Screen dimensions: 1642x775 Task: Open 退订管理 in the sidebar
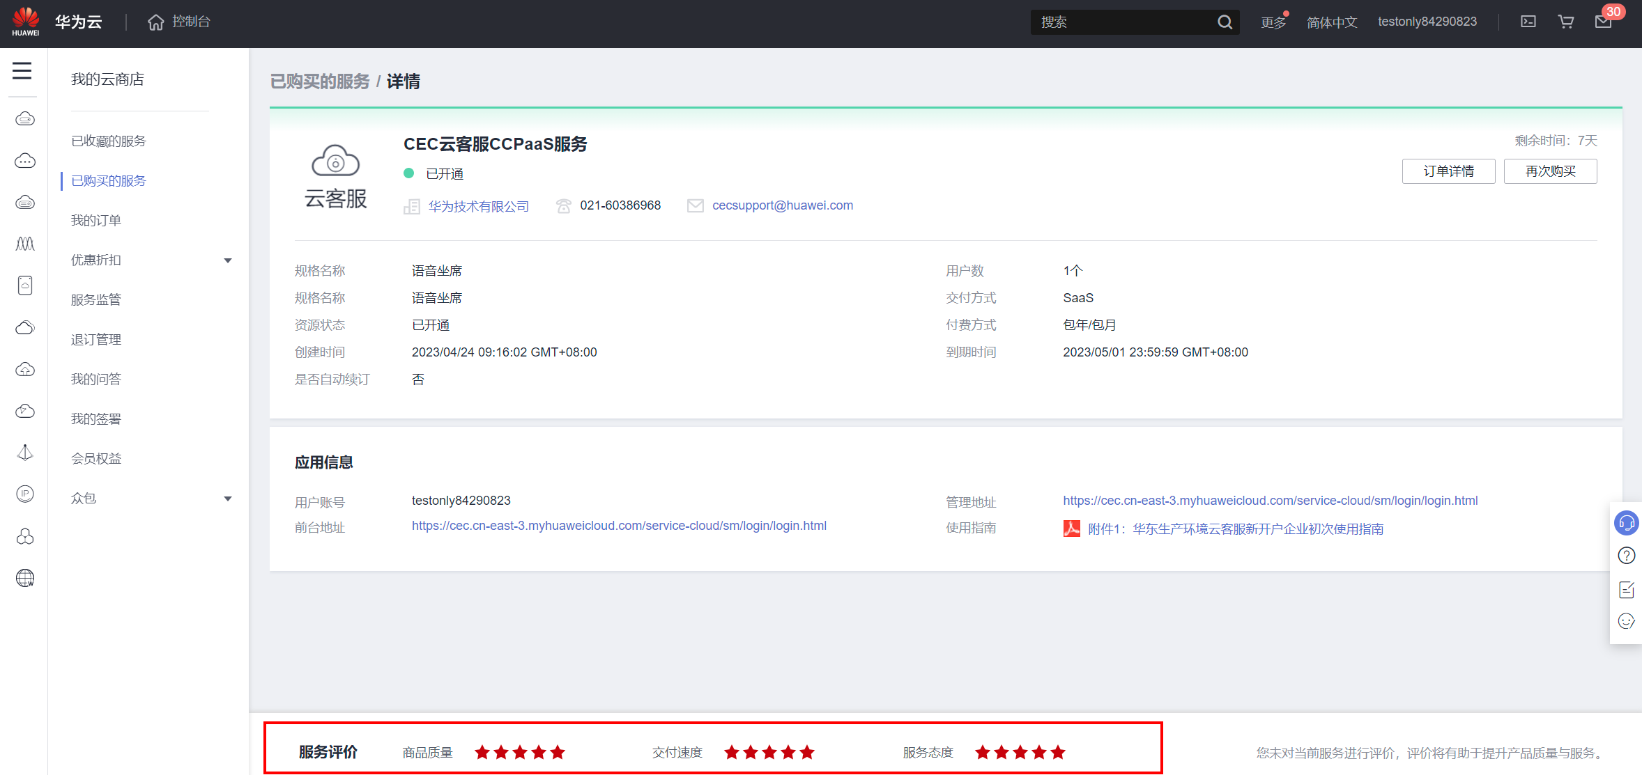(x=96, y=340)
